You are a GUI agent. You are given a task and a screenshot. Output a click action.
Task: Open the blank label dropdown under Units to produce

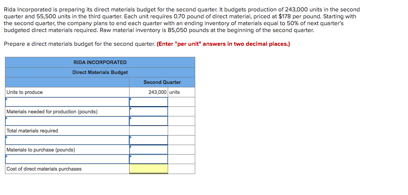click(x=67, y=102)
